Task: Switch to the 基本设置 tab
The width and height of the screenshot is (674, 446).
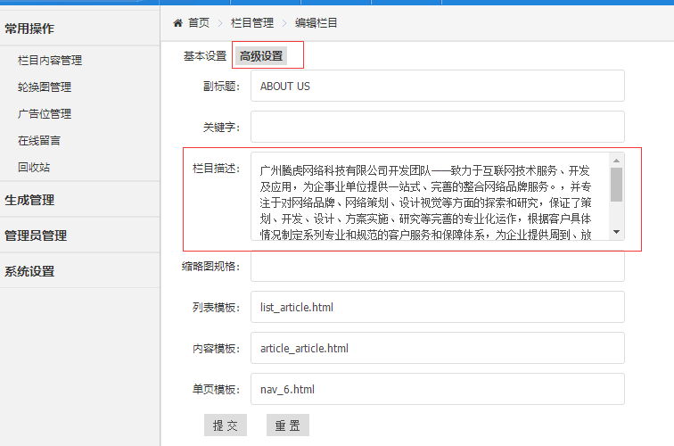Action: (205, 56)
